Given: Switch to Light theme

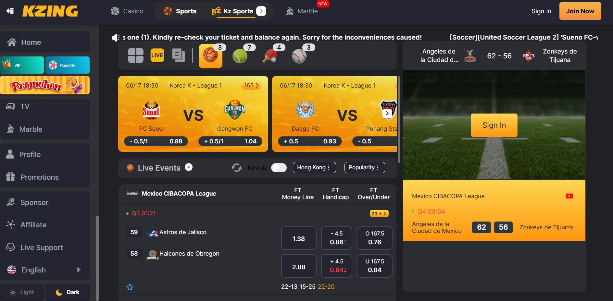Looking at the screenshot, I should pyautogui.click(x=22, y=292).
